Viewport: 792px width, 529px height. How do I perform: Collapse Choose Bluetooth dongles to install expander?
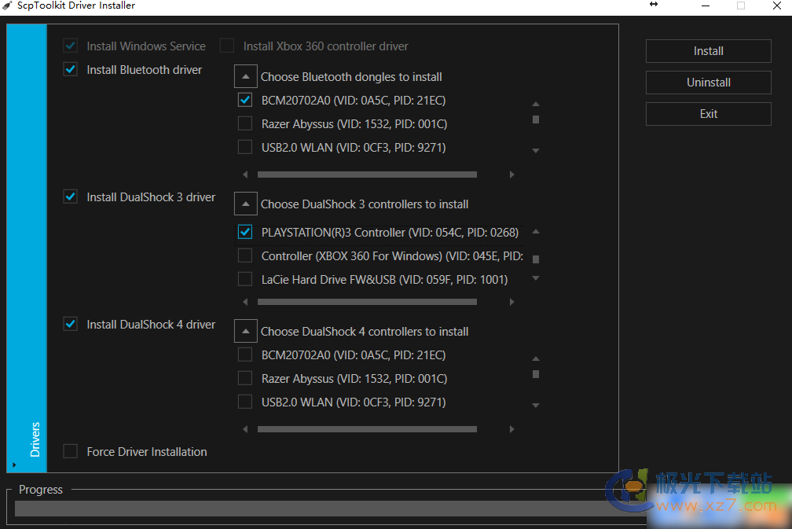click(245, 77)
